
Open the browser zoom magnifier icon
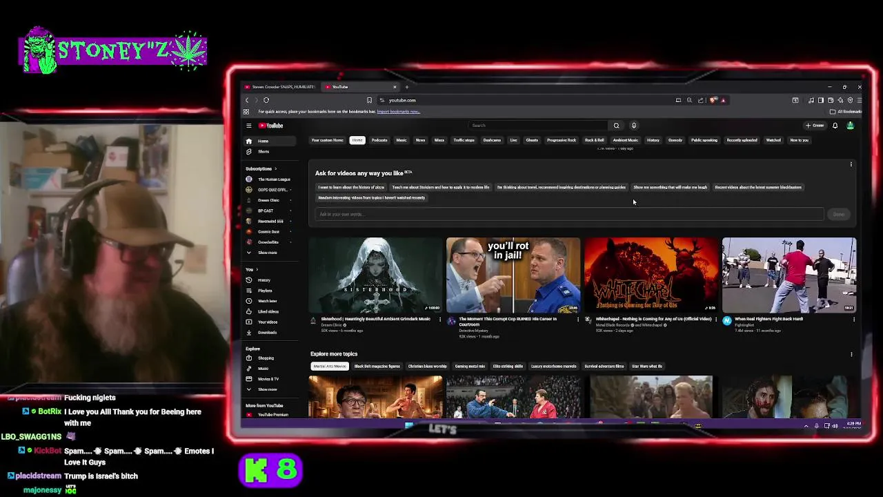pos(689,100)
